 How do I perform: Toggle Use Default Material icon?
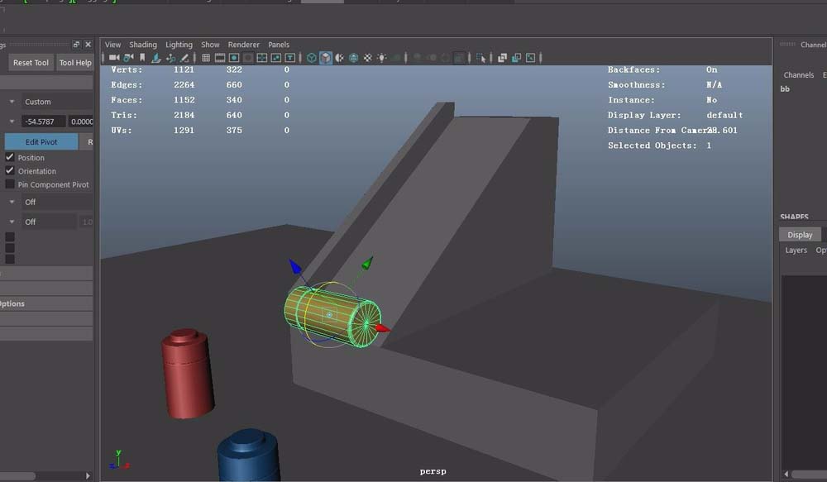pyautogui.click(x=340, y=58)
